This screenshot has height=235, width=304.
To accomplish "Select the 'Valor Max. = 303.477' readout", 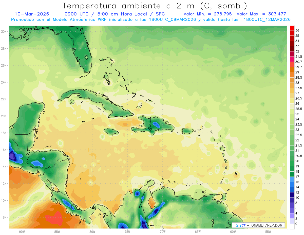I will 261,14.
